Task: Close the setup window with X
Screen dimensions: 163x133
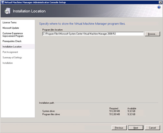Action: 160,2
